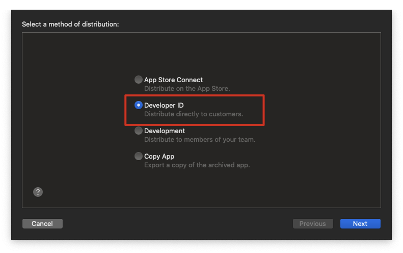Image resolution: width=403 pixels, height=253 pixels.
Task: Click the Cancel button
Action: 42,223
